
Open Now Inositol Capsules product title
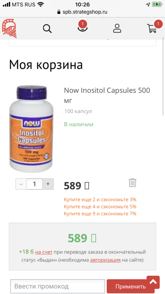107,95
